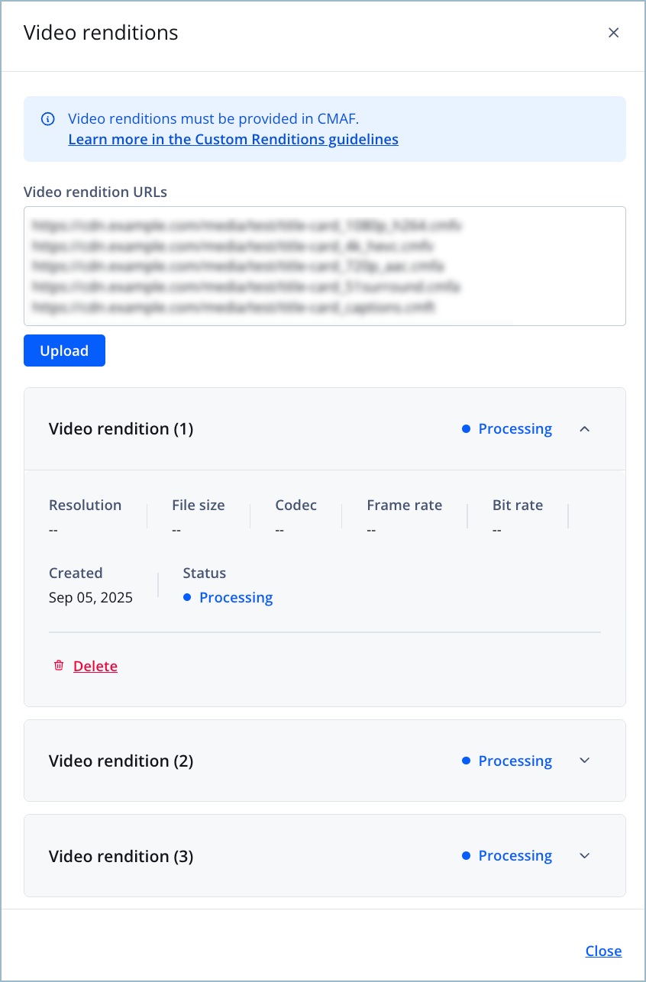The height and width of the screenshot is (982, 646).
Task: Click the blue status dot under Status
Action: (x=187, y=597)
